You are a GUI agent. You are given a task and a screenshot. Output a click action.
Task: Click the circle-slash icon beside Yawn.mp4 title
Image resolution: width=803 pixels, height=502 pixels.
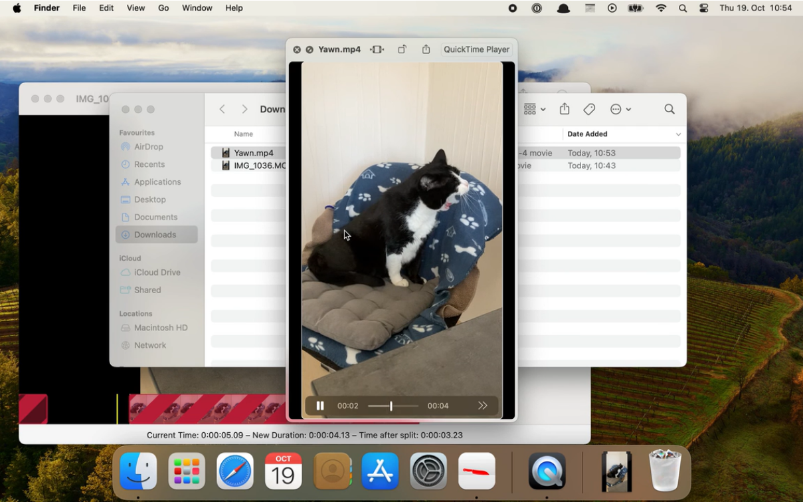[x=310, y=50]
